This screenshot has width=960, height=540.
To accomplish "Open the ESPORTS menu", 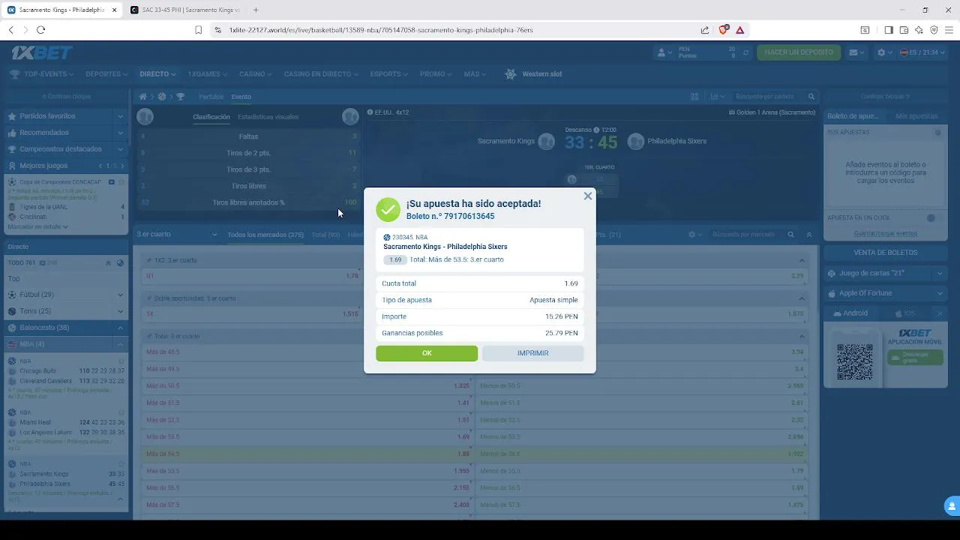I will (x=389, y=74).
